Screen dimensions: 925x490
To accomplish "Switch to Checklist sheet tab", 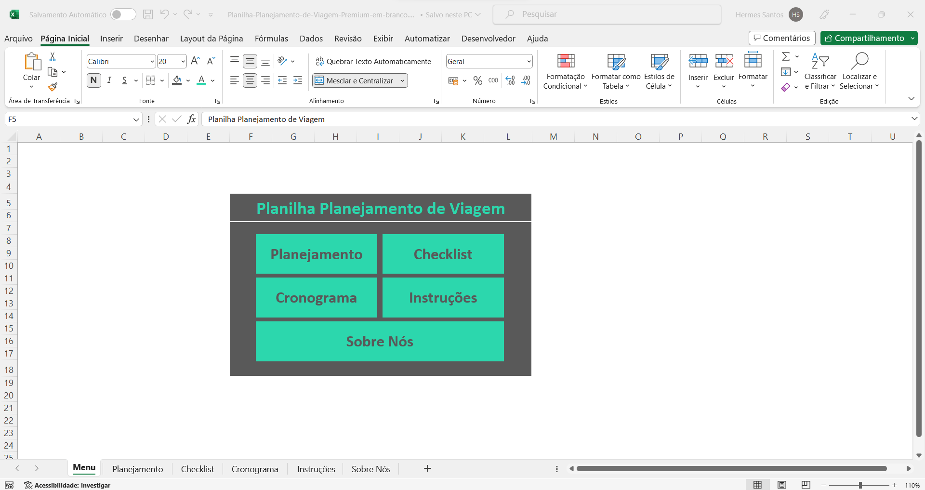I will [198, 469].
